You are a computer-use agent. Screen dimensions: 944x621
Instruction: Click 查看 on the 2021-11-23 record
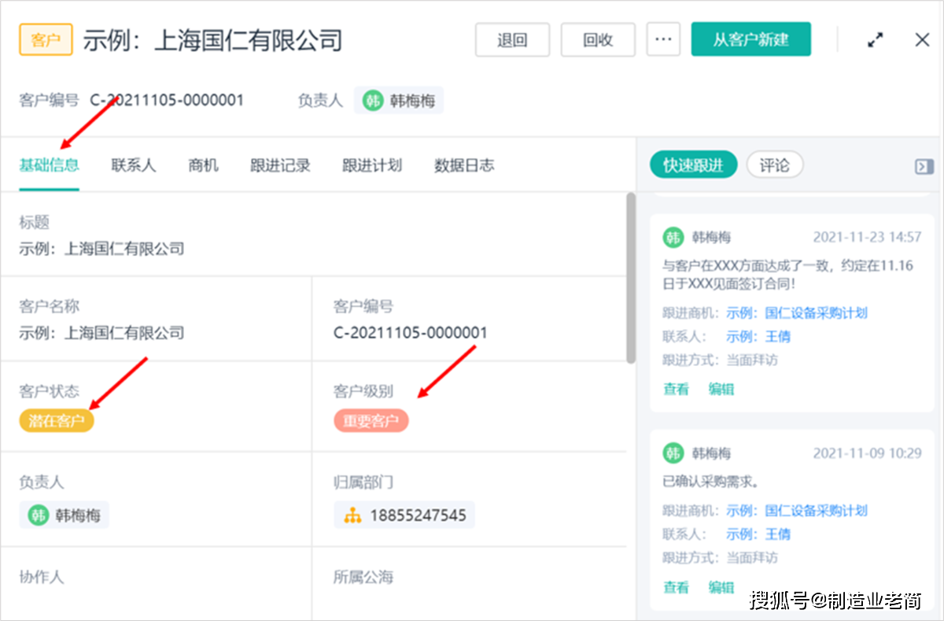676,389
